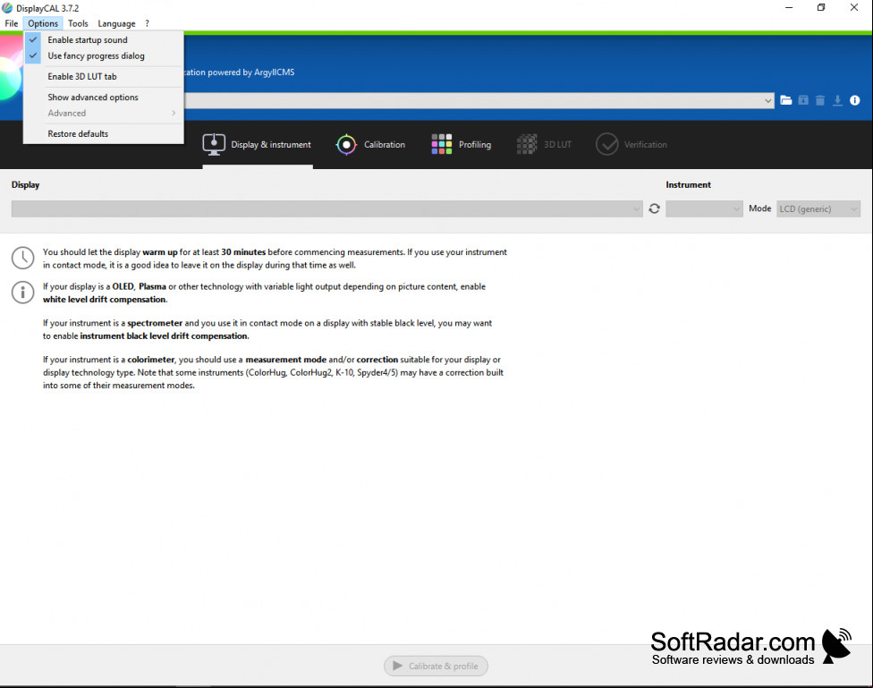This screenshot has width=873, height=688.
Task: Open the Instrument selection dropdown
Action: pos(704,209)
